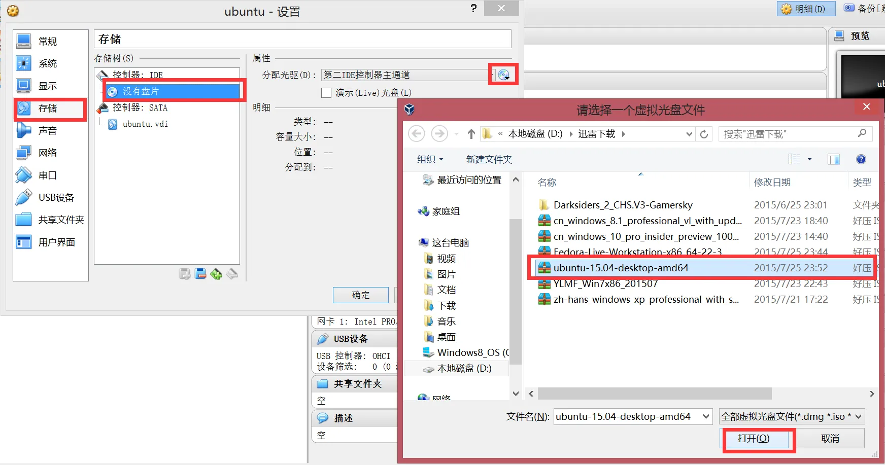Open the 存储 (Storage) settings page
The width and height of the screenshot is (885, 465).
pos(48,109)
